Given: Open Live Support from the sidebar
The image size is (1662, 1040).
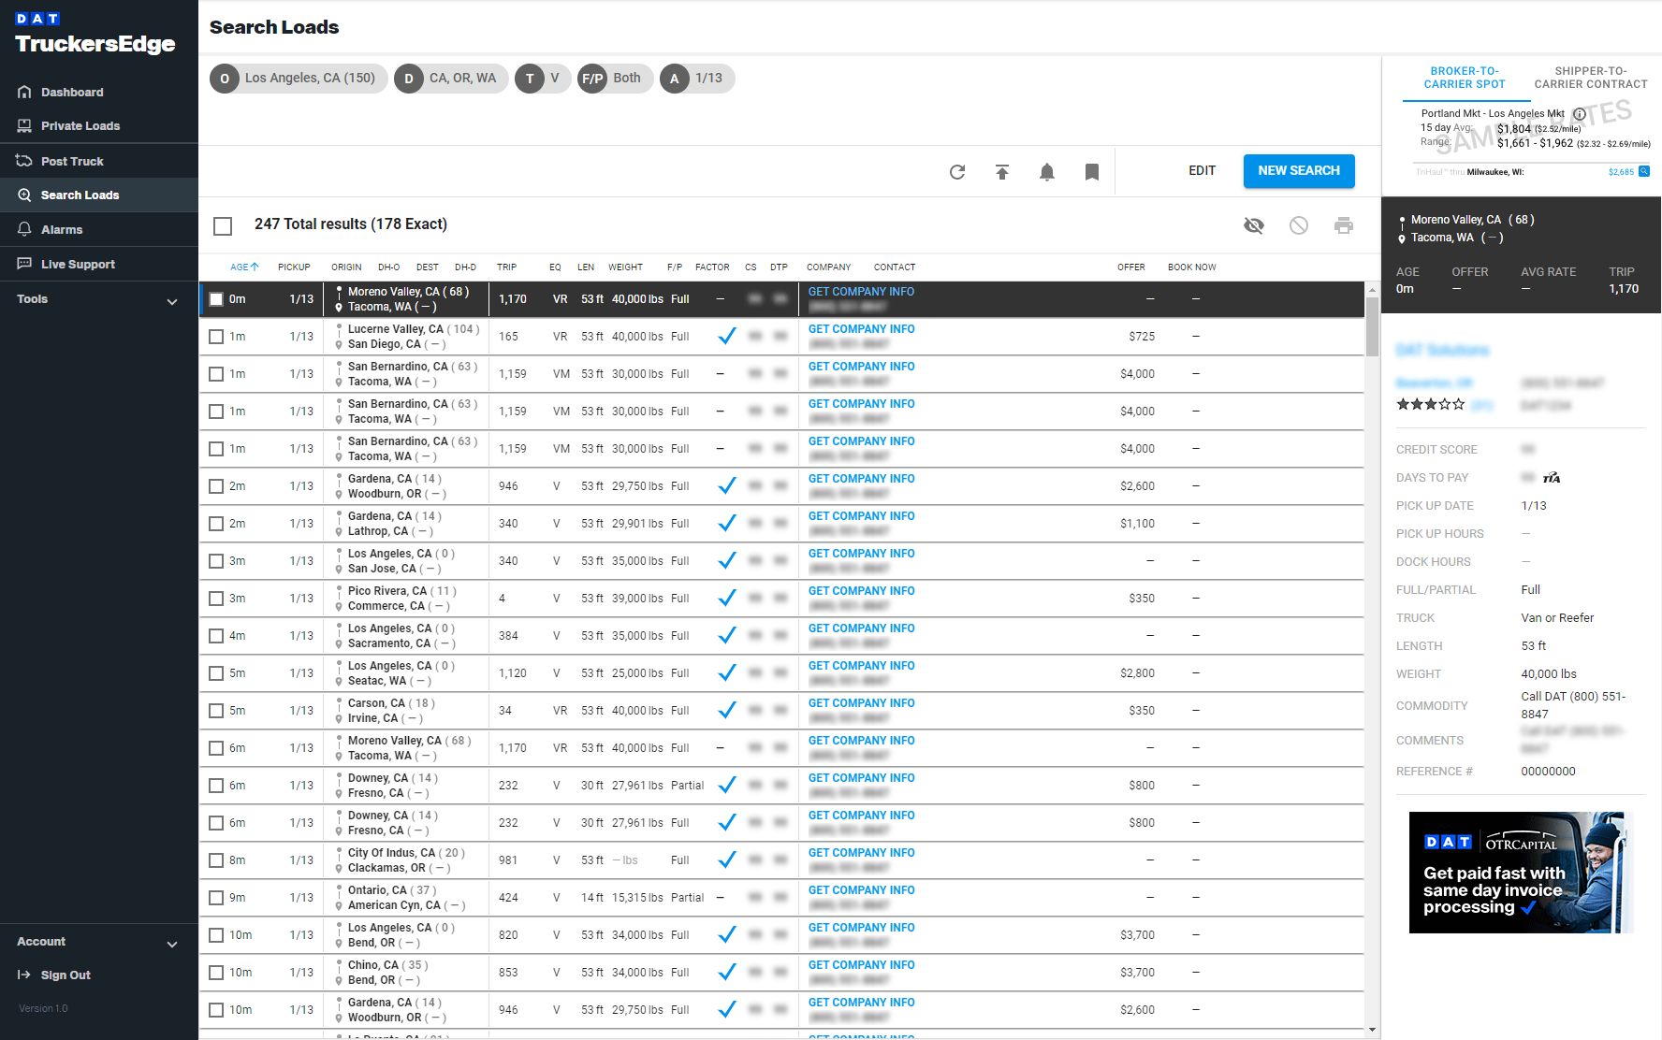Looking at the screenshot, I should point(76,264).
